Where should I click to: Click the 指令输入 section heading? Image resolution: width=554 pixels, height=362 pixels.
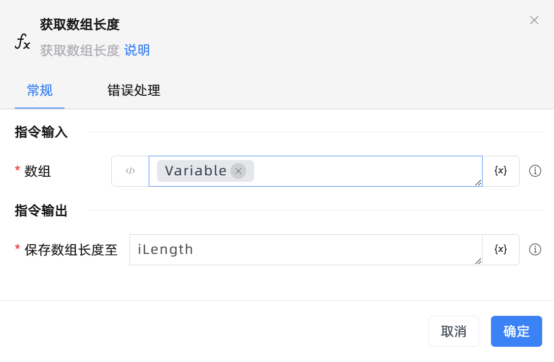pos(41,132)
